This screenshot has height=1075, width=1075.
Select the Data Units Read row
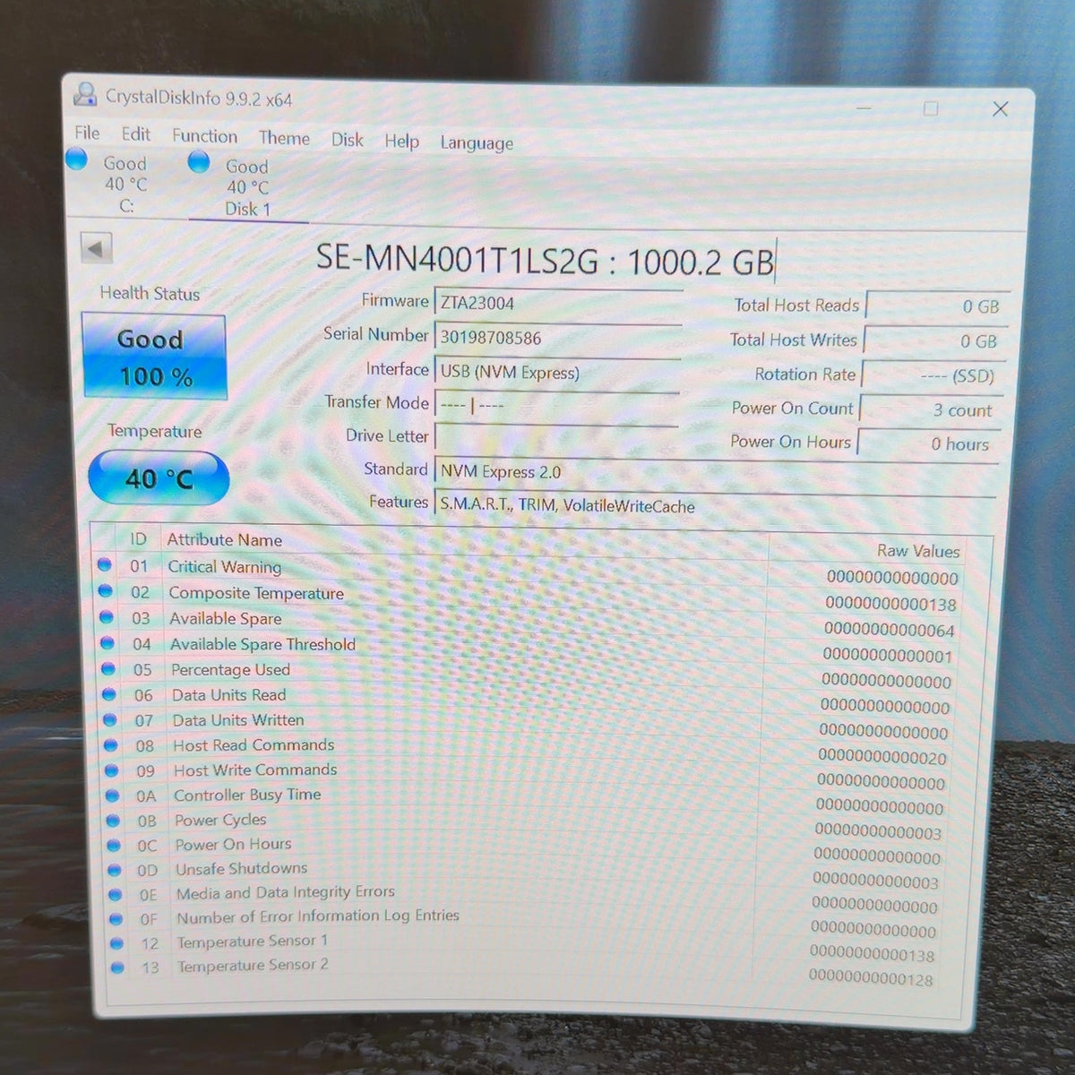[x=527, y=700]
